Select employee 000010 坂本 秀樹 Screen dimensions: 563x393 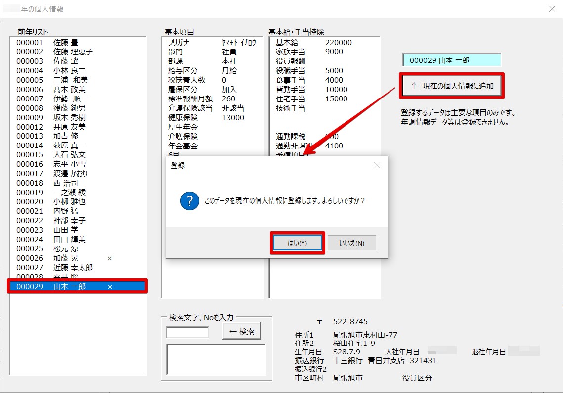[x=50, y=117]
